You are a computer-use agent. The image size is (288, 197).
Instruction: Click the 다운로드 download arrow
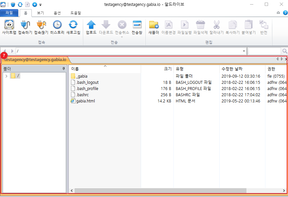tap(106, 27)
